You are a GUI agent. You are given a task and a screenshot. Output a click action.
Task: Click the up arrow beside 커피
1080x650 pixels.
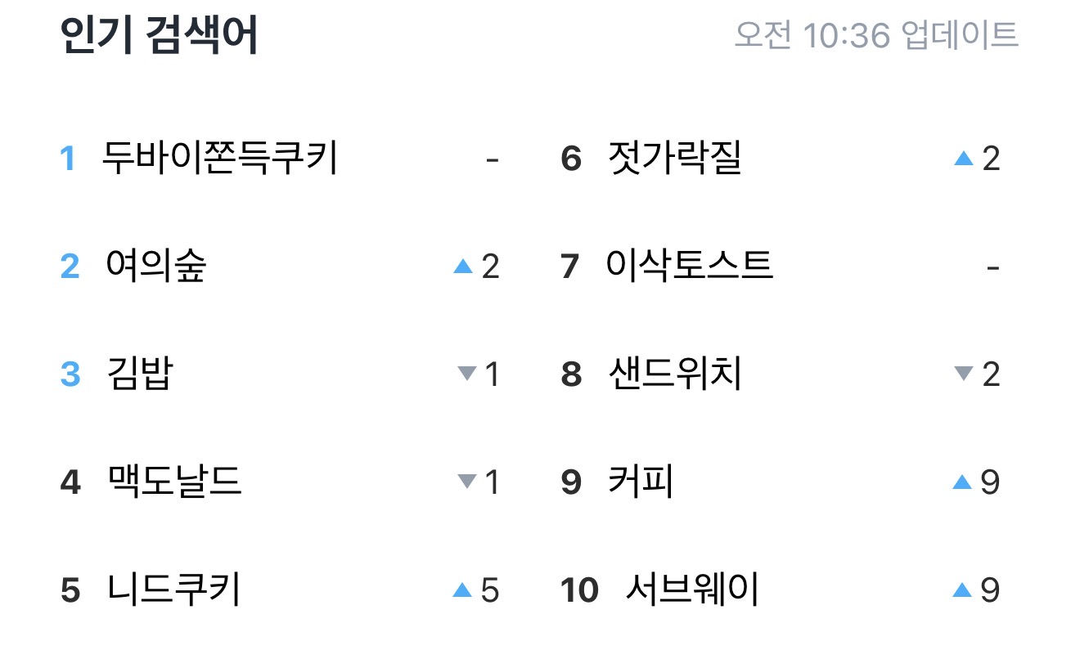pyautogui.click(x=962, y=482)
